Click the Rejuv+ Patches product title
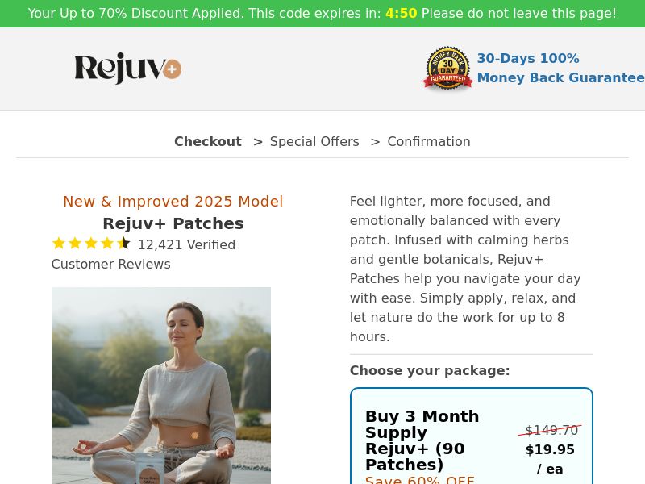The width and height of the screenshot is (645, 484). click(x=173, y=223)
